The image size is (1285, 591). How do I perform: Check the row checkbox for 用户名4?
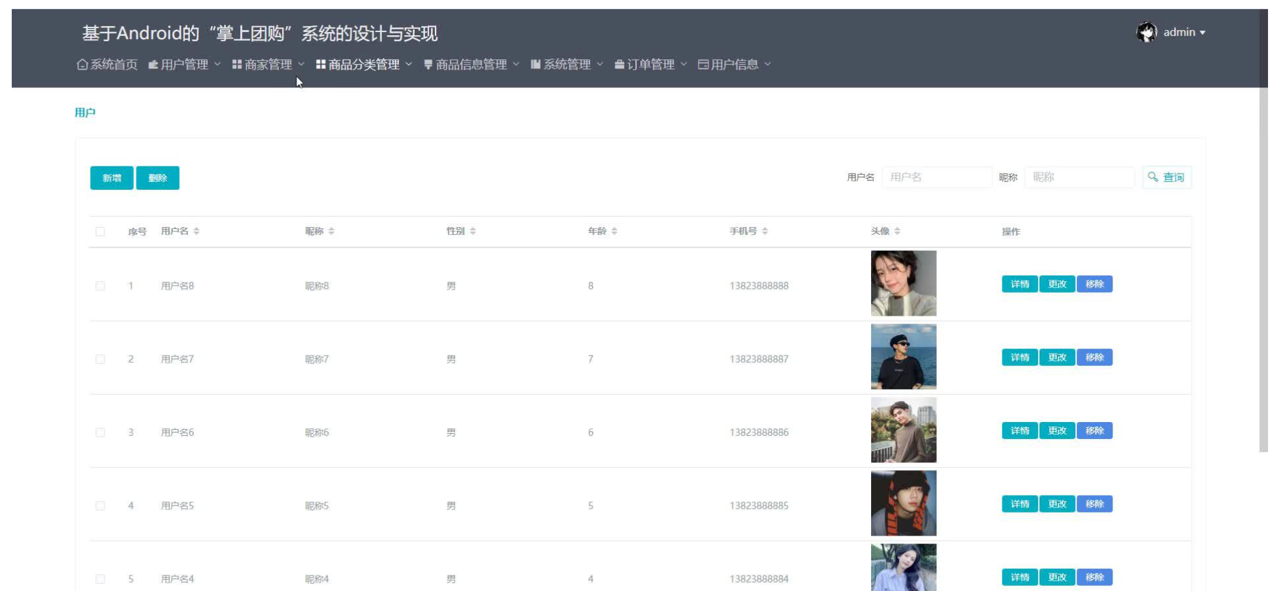[x=100, y=579]
